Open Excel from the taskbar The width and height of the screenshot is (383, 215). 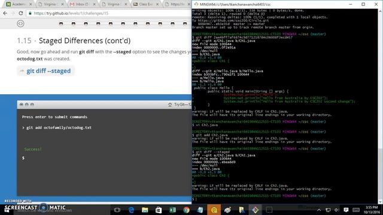172,210
